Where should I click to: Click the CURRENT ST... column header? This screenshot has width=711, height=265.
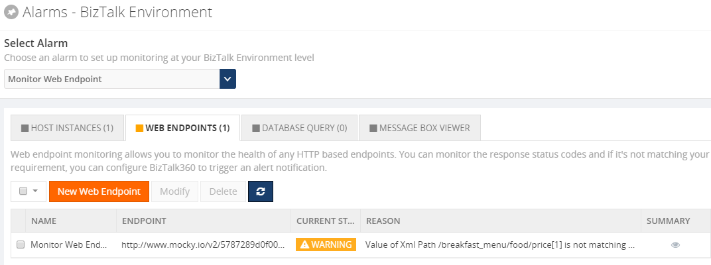[x=326, y=221]
